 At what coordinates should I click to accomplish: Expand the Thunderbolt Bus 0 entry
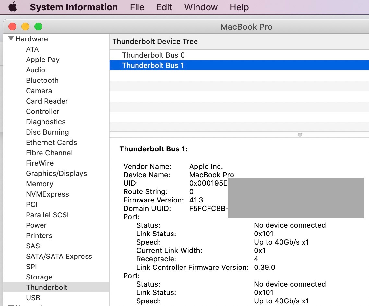click(117, 55)
